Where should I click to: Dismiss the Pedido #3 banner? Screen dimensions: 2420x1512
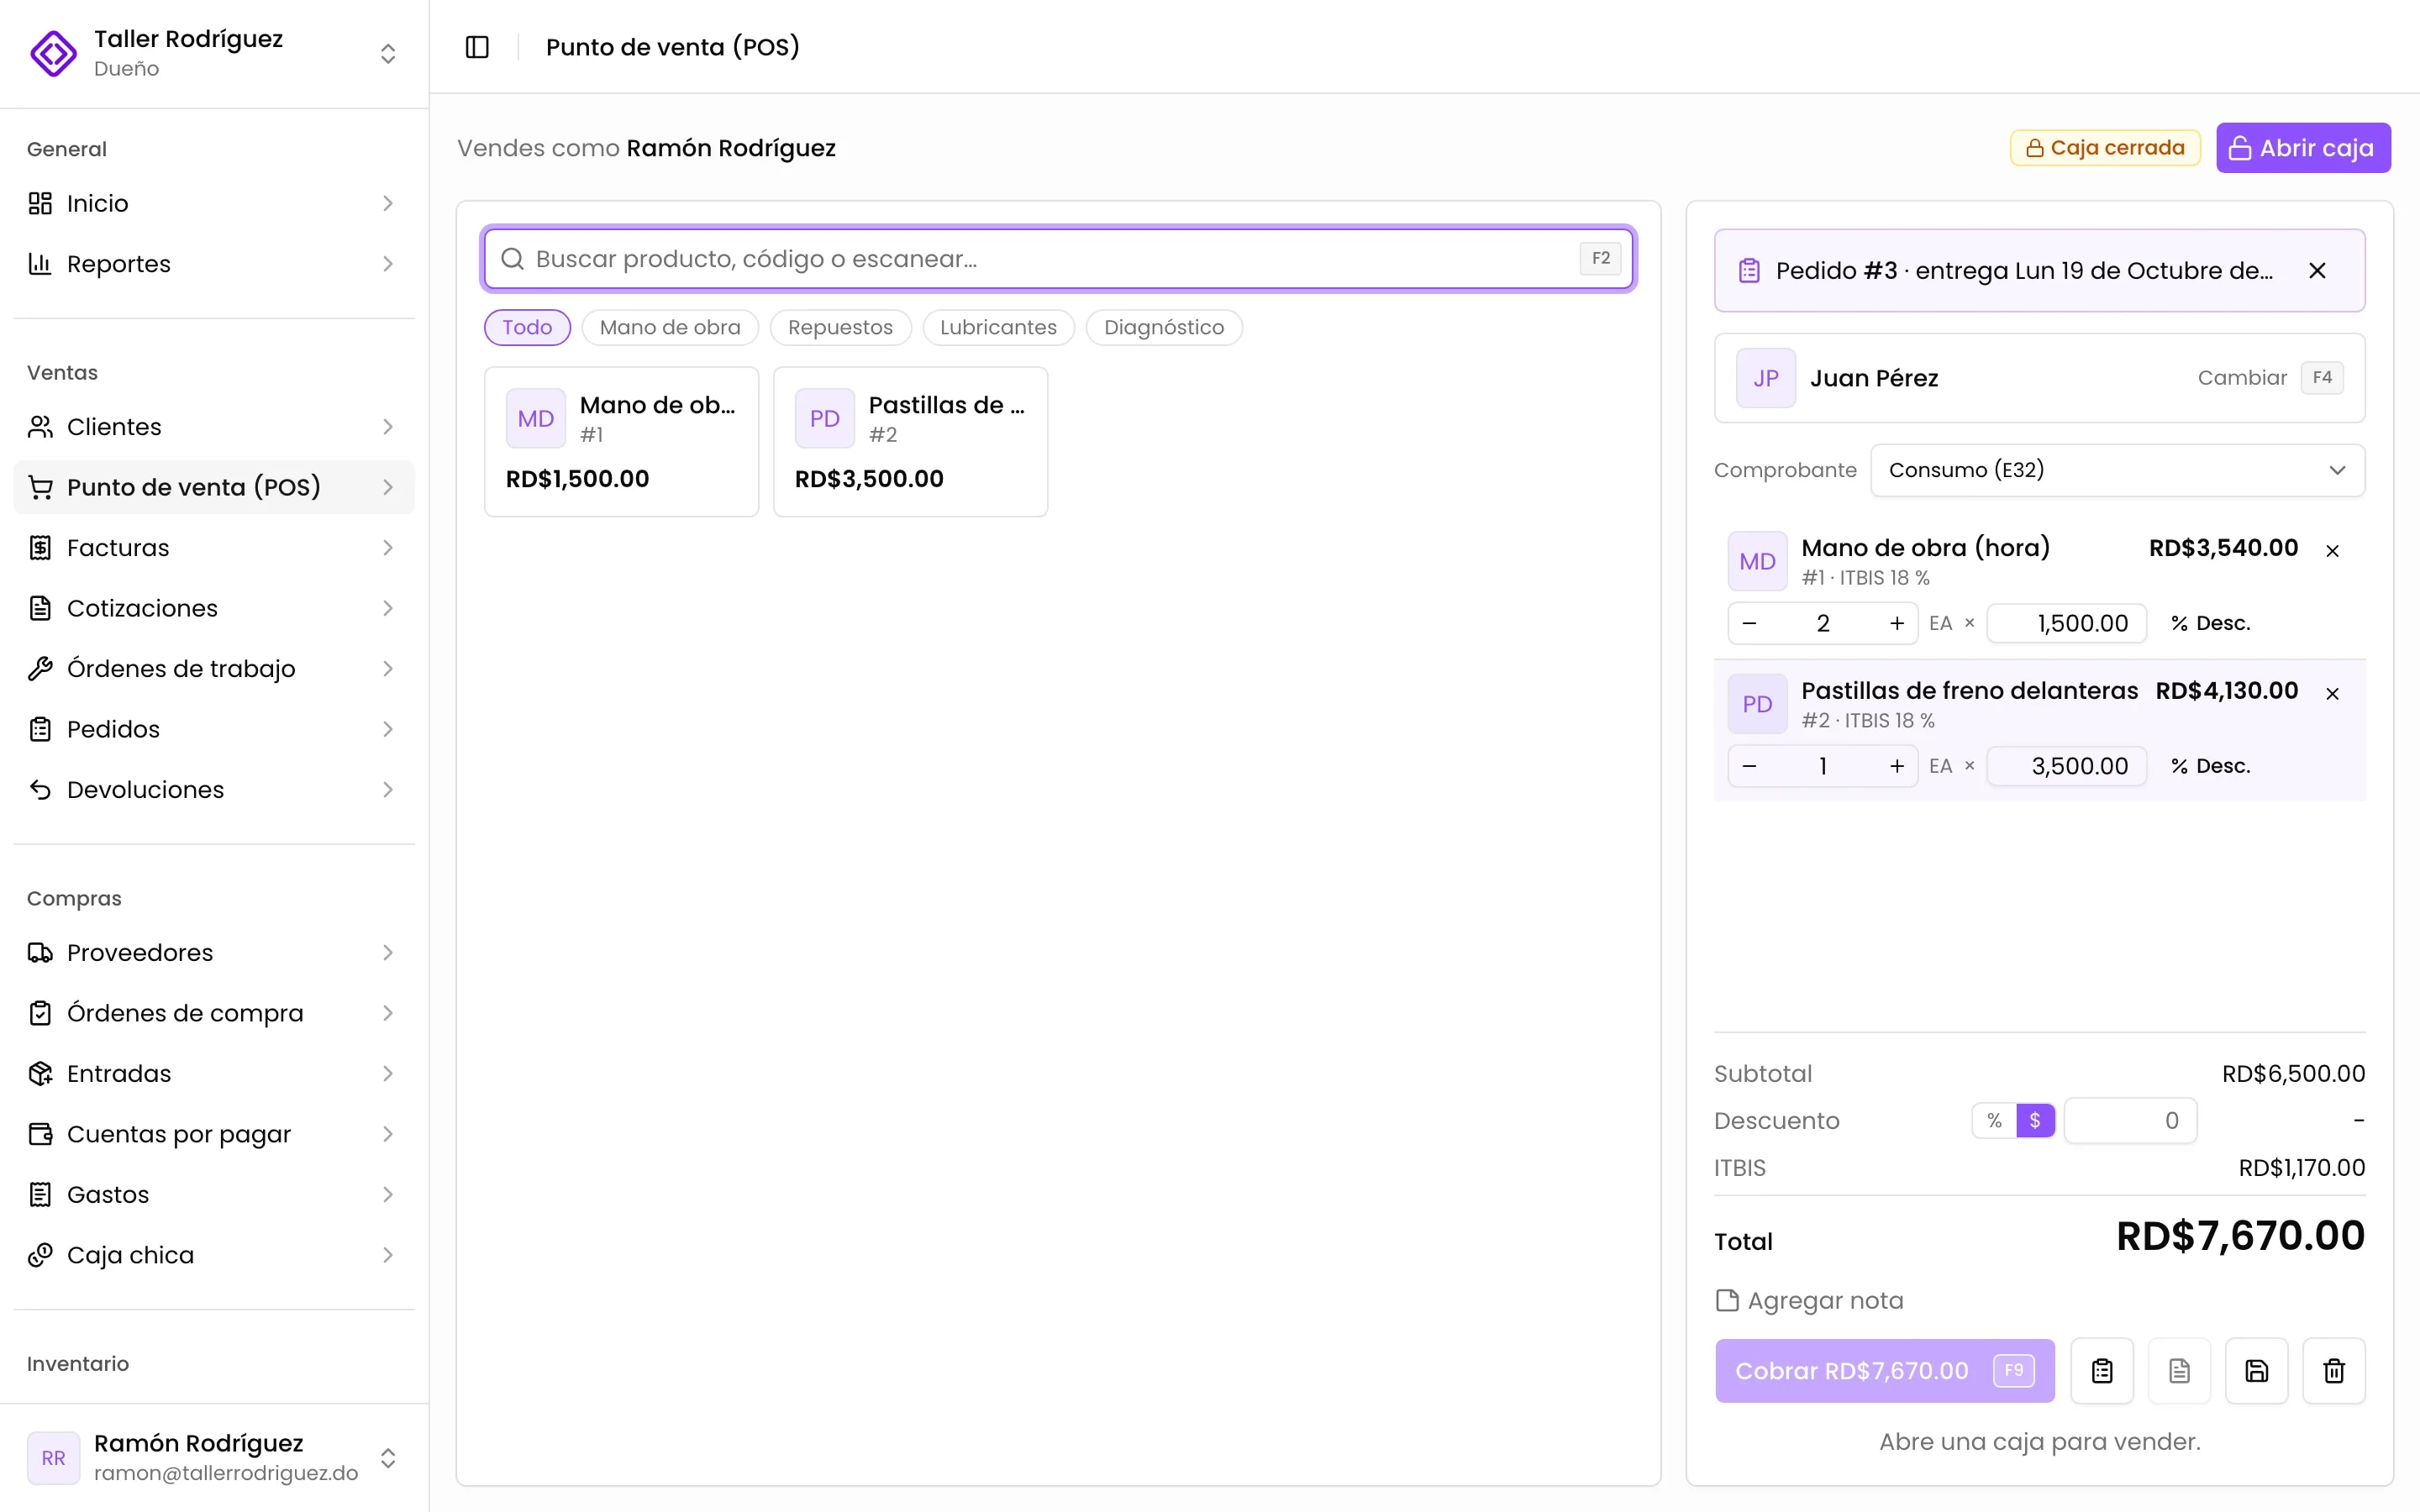click(2317, 271)
